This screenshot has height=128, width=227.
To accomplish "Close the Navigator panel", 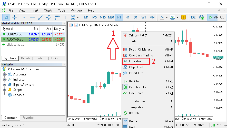I will click(x=64, y=64).
